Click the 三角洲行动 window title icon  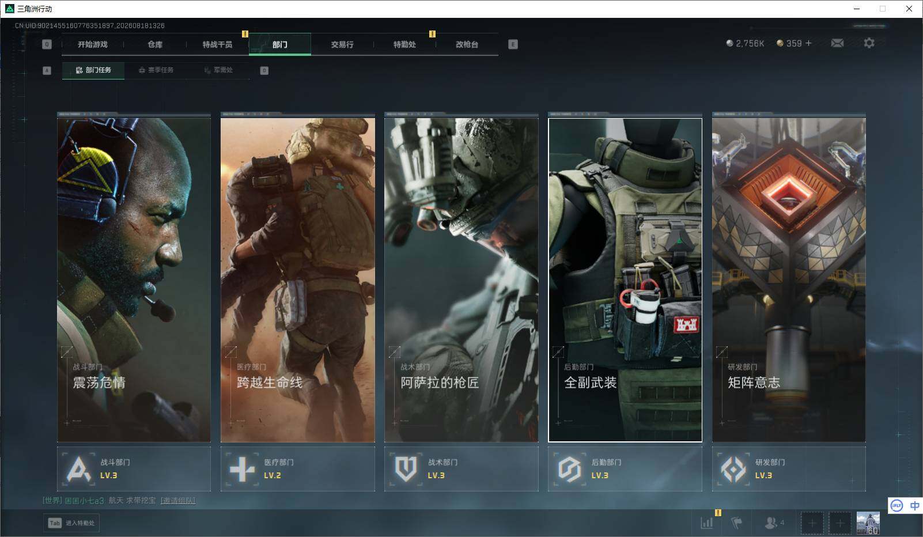tap(10, 9)
